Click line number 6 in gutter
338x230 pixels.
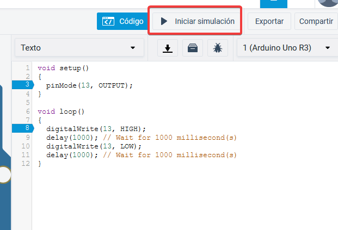tap(28, 111)
